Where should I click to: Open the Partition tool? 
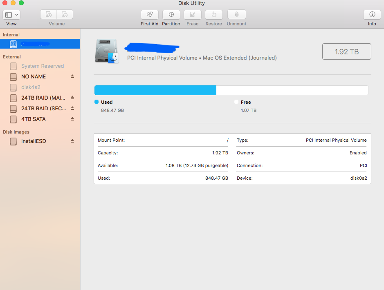click(x=171, y=14)
